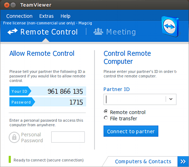The height and width of the screenshot is (167, 189).
Task: Click the Connect to partner button
Action: [x=131, y=131]
